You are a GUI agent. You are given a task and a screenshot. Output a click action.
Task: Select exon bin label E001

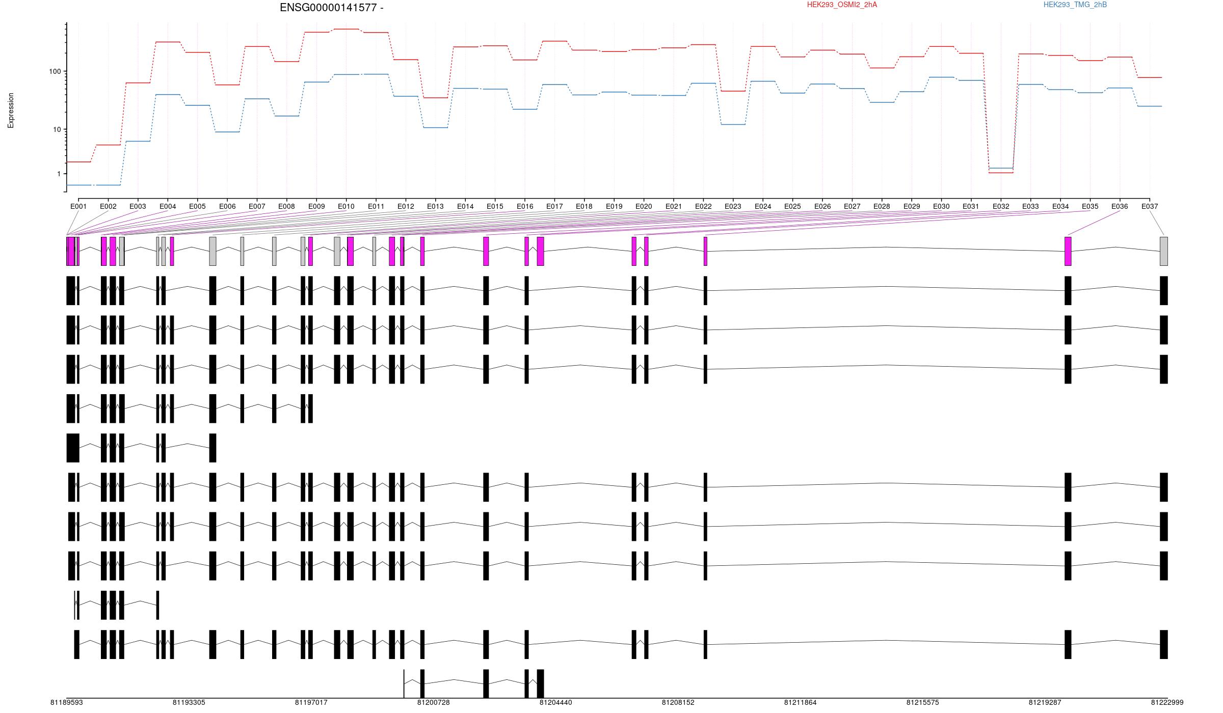click(x=78, y=206)
